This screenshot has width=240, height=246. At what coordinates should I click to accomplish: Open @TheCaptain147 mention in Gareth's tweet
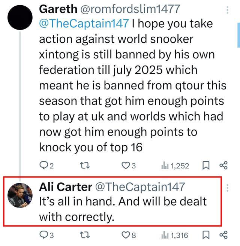(84, 24)
